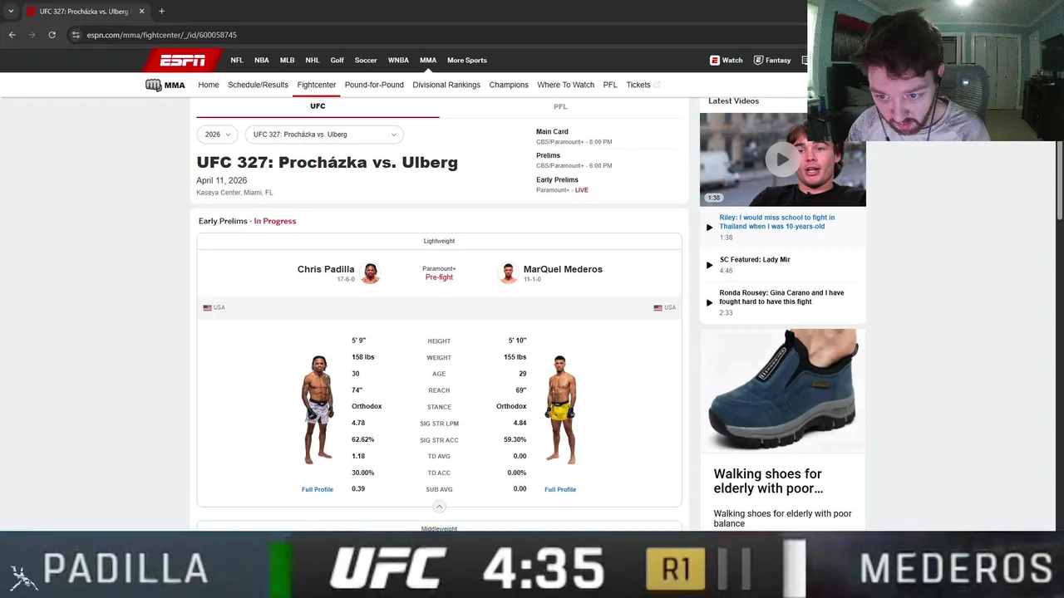This screenshot has height=598, width=1064.
Task: Open Mederos's Full Profile link
Action: coord(560,489)
